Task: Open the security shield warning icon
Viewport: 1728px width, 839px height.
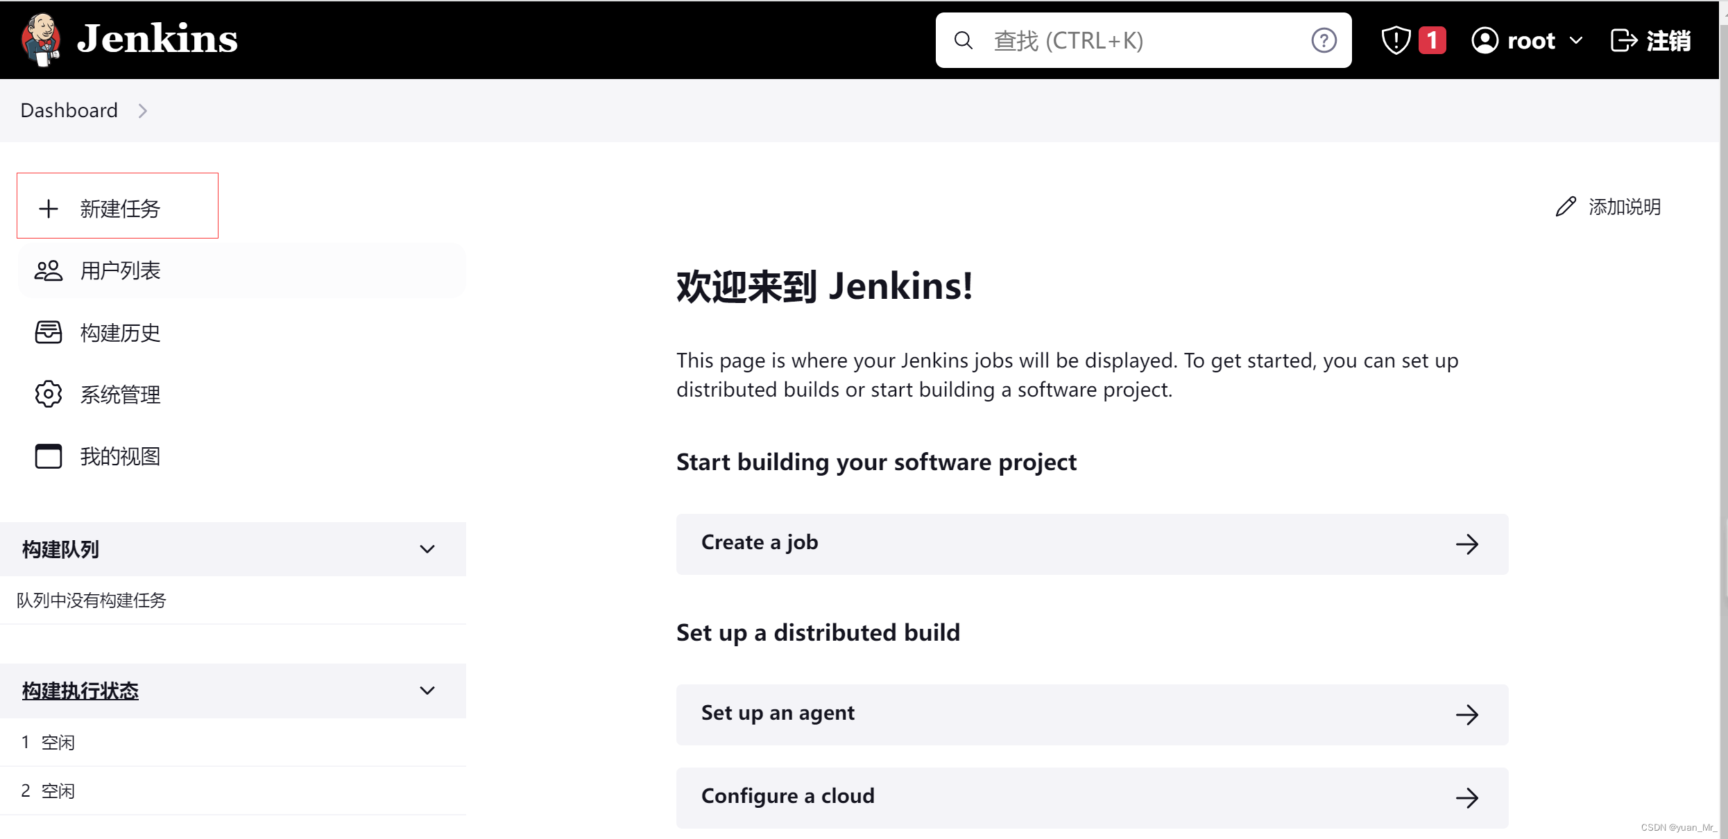Action: point(1395,40)
